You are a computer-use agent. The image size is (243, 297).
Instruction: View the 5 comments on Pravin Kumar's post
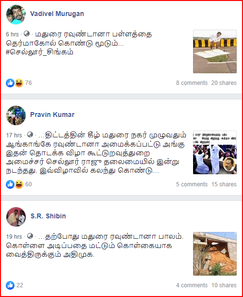192,184
